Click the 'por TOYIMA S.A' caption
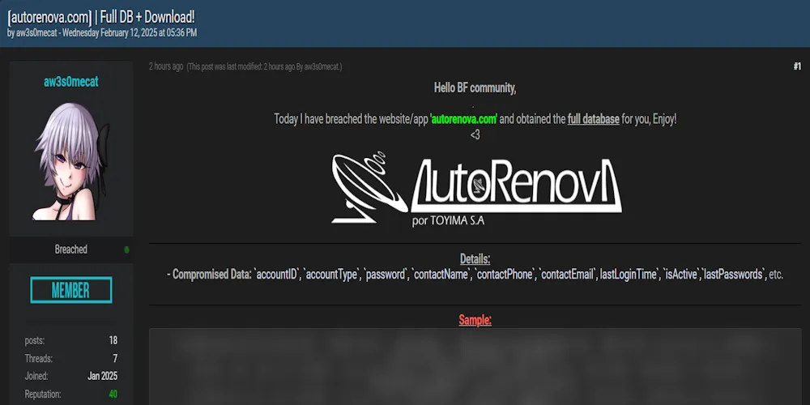This screenshot has height=405, width=810. click(448, 222)
